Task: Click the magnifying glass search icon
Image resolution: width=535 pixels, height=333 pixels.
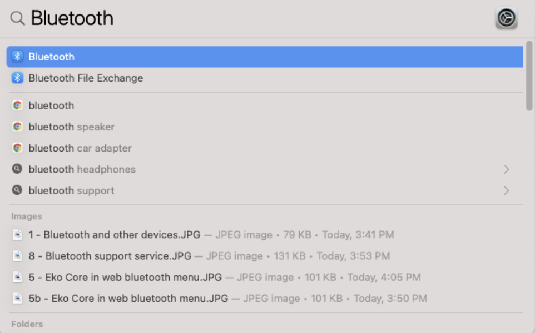Action: coord(17,18)
